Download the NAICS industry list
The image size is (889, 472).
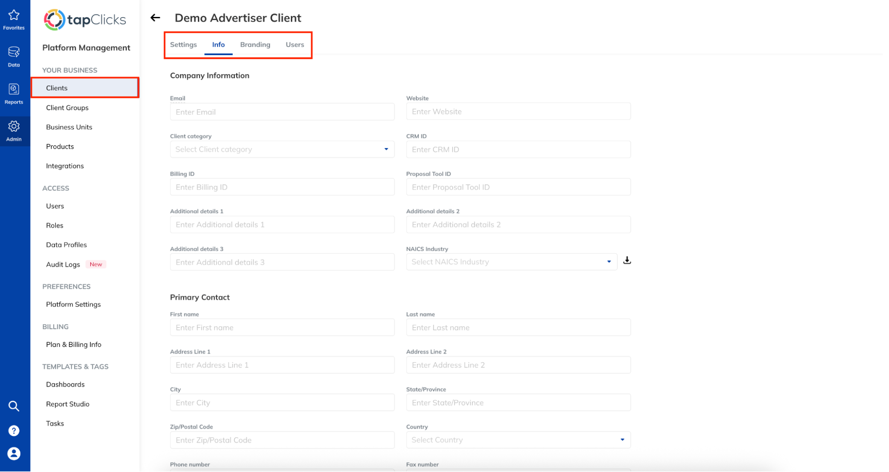(627, 260)
